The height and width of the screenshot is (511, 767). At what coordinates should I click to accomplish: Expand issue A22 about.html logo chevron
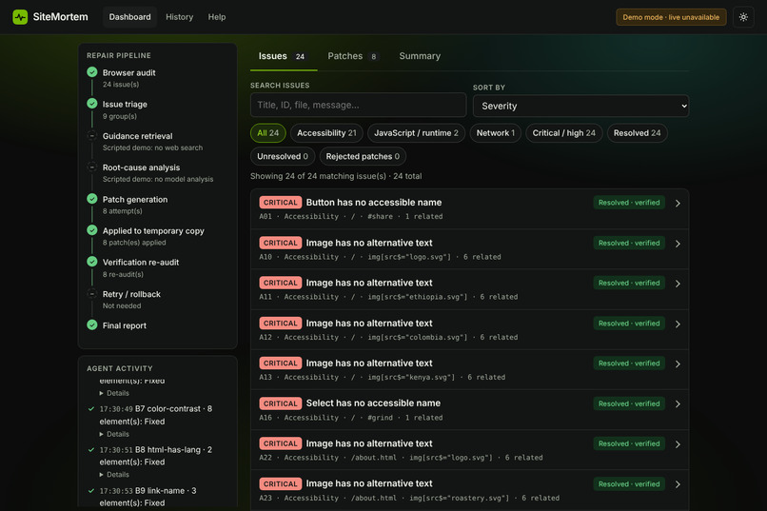(x=678, y=444)
